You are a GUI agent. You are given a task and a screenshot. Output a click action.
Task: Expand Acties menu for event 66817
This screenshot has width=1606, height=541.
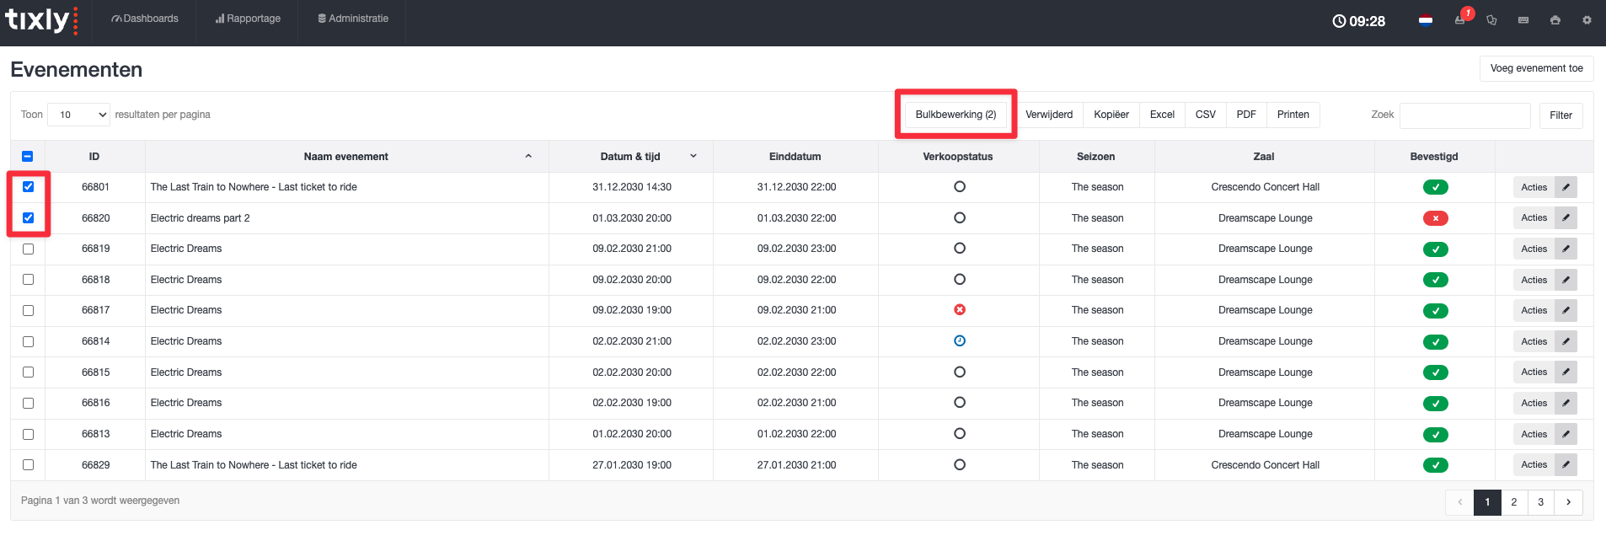pyautogui.click(x=1534, y=310)
